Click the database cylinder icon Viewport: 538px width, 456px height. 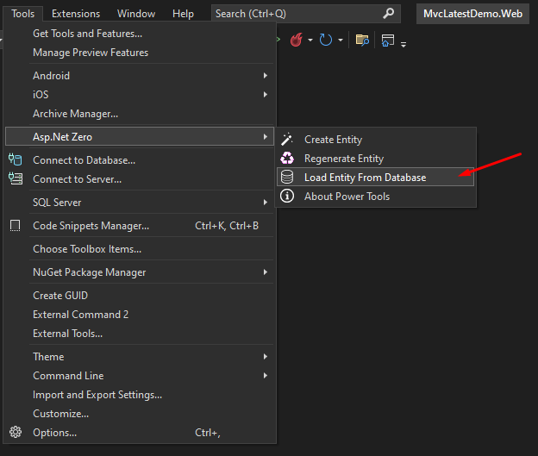click(287, 177)
